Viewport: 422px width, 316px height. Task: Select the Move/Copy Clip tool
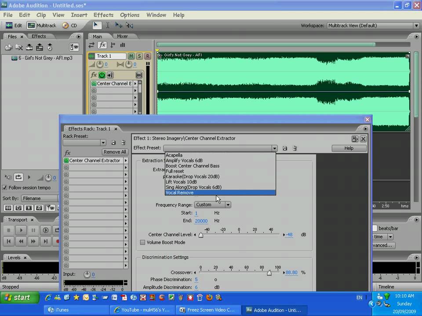pyautogui.click(x=118, y=25)
